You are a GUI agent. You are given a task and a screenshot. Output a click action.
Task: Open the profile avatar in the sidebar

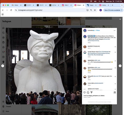pos(3,62)
